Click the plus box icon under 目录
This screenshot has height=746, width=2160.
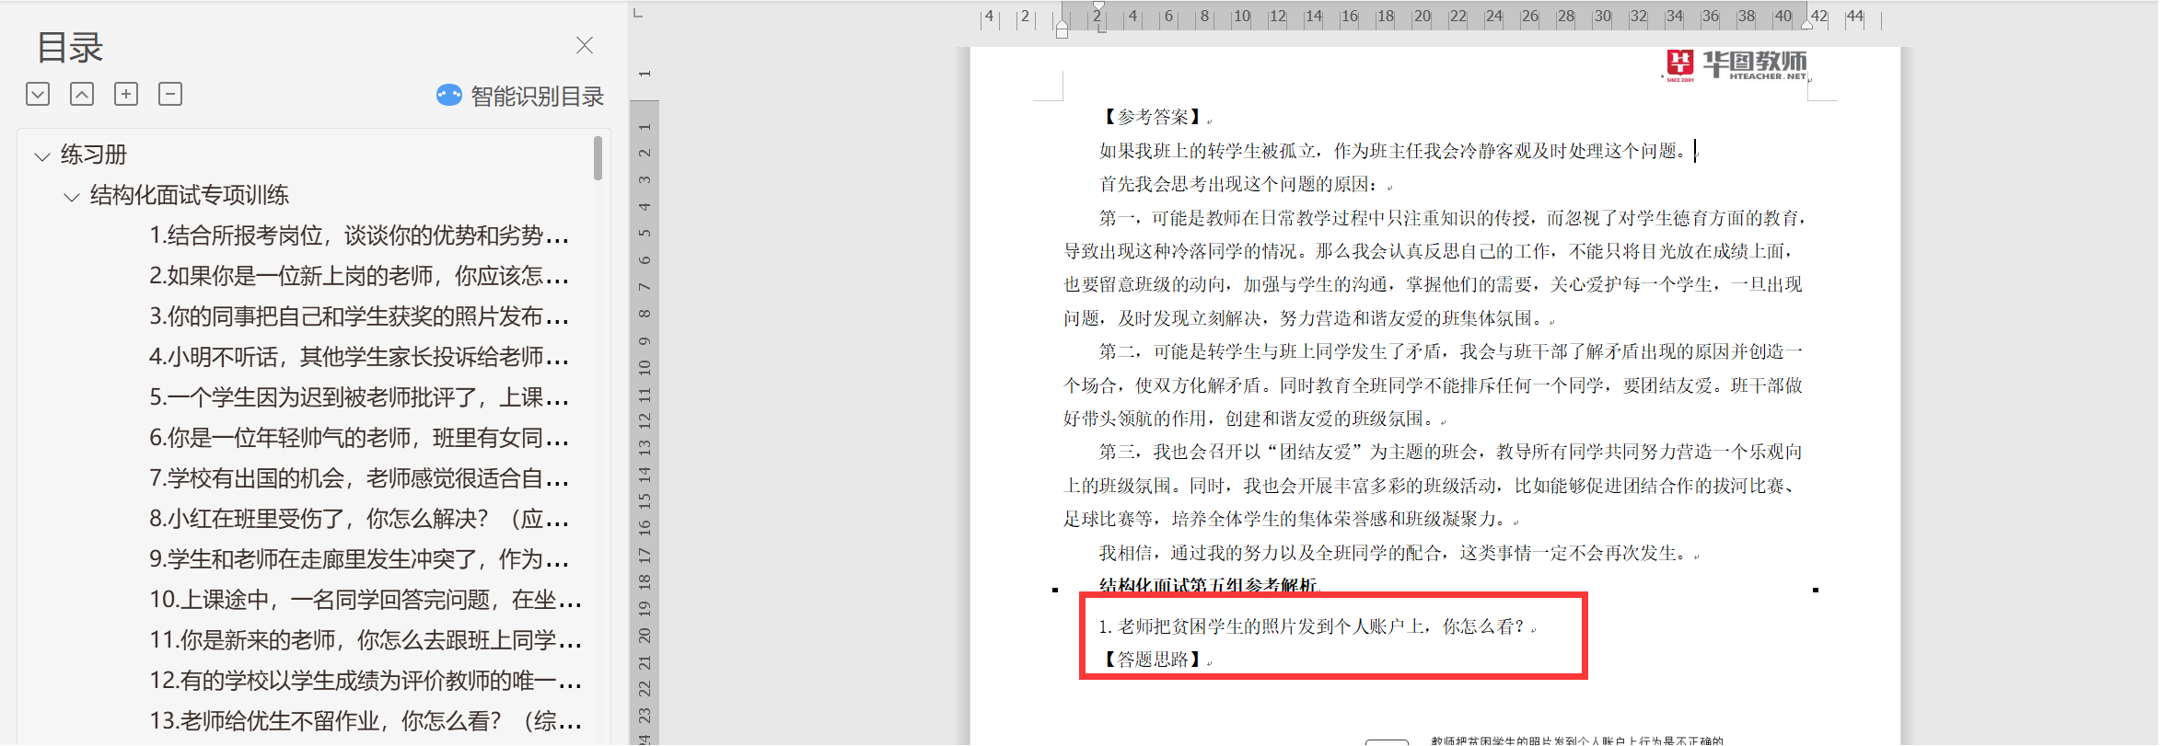[126, 94]
